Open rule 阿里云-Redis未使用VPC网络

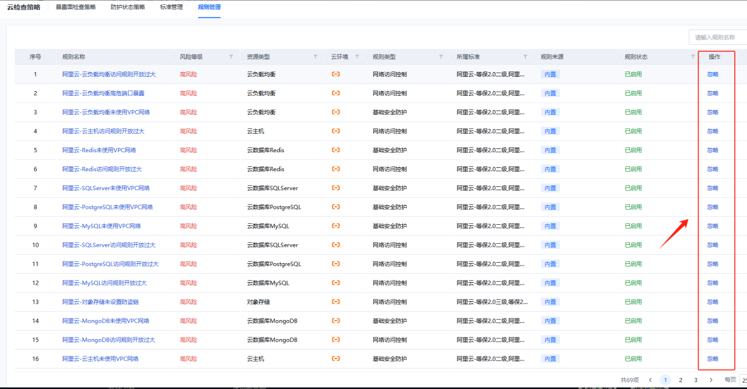[99, 150]
